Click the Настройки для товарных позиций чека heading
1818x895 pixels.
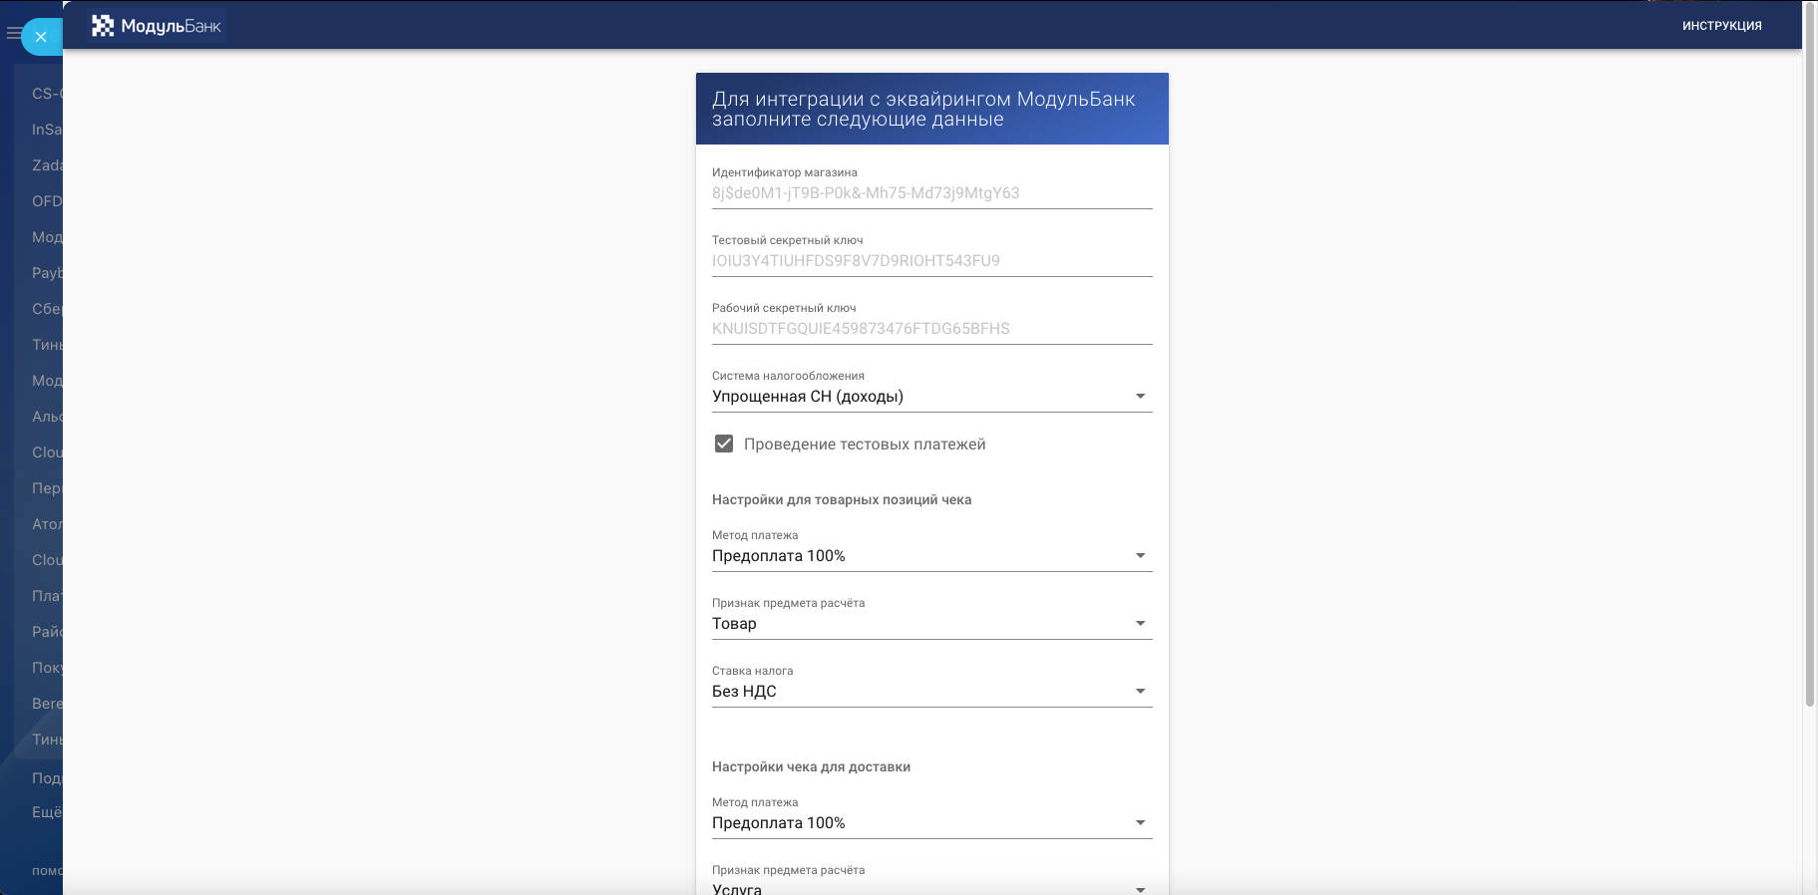click(x=842, y=499)
